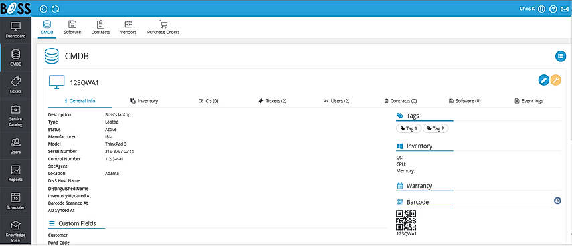This screenshot has height=246, width=572.
Task: Click the refresh icon in header
Action: (x=55, y=9)
